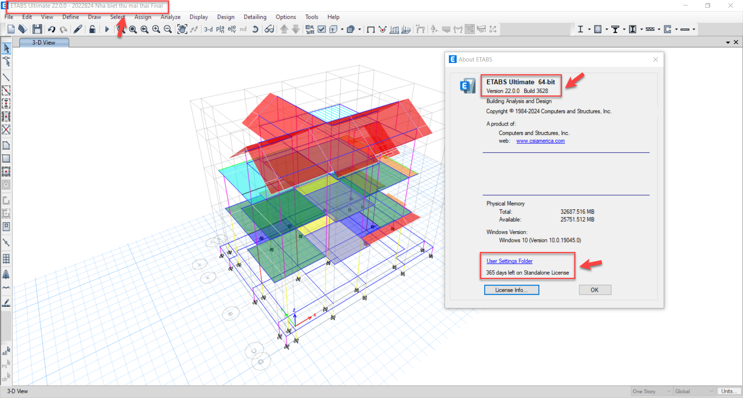Switch to plan view with Pla button
The image size is (743, 398).
coord(220,29)
